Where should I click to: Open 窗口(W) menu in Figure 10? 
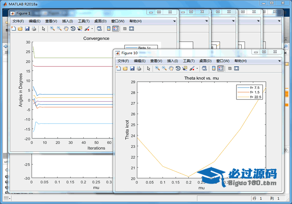223,61
